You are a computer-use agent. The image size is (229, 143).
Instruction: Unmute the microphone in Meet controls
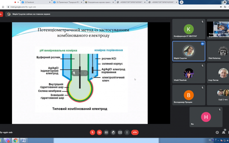[x=92, y=132]
